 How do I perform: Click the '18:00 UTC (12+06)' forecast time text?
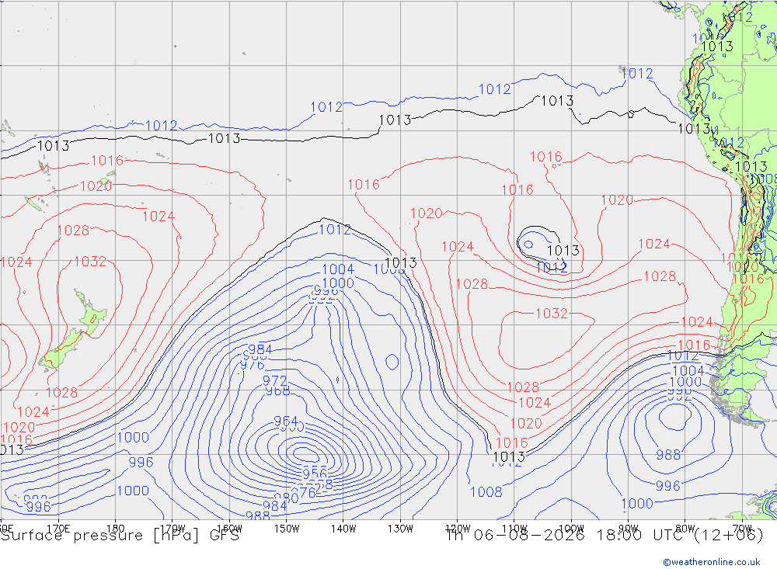[681, 535]
